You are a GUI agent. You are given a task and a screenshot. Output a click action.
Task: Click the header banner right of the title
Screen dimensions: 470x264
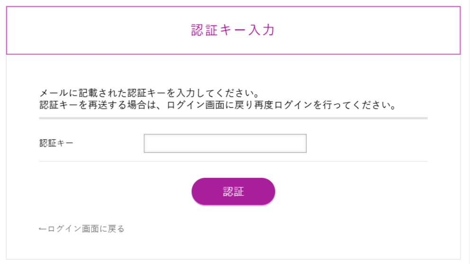click(x=370, y=30)
